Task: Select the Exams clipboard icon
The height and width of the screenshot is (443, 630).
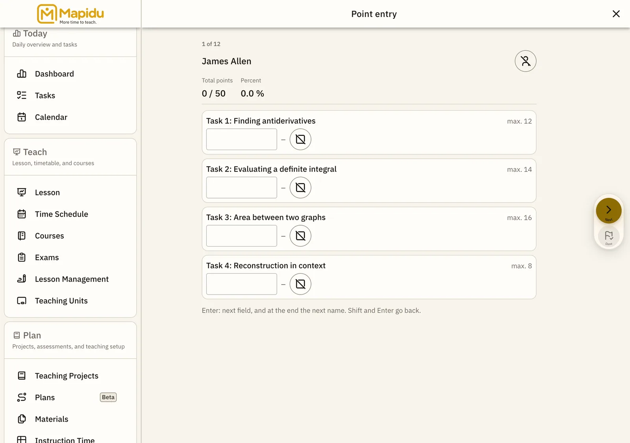Action: pyautogui.click(x=22, y=258)
